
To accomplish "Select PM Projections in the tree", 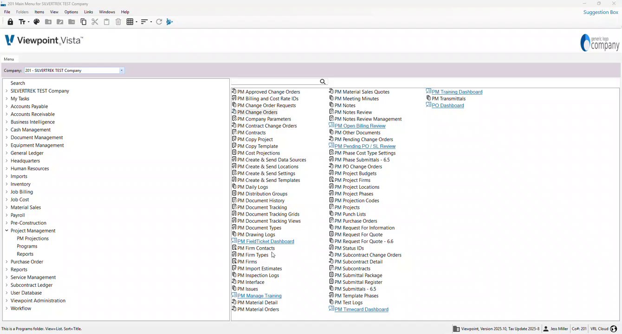I will click(32, 238).
